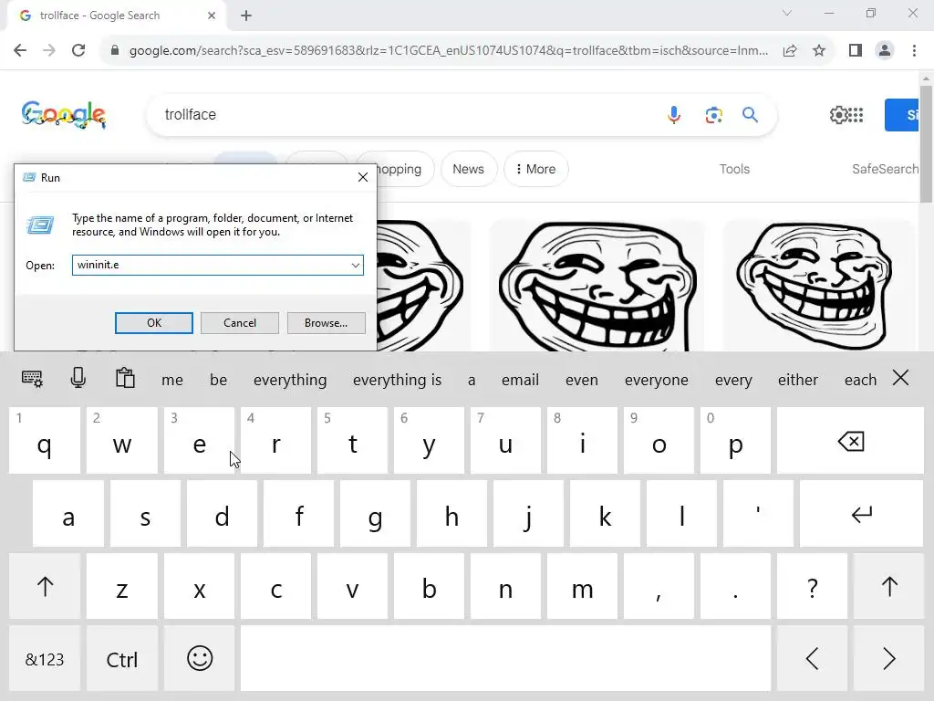
Task: Tap the 'x' key
Action: 200,587
